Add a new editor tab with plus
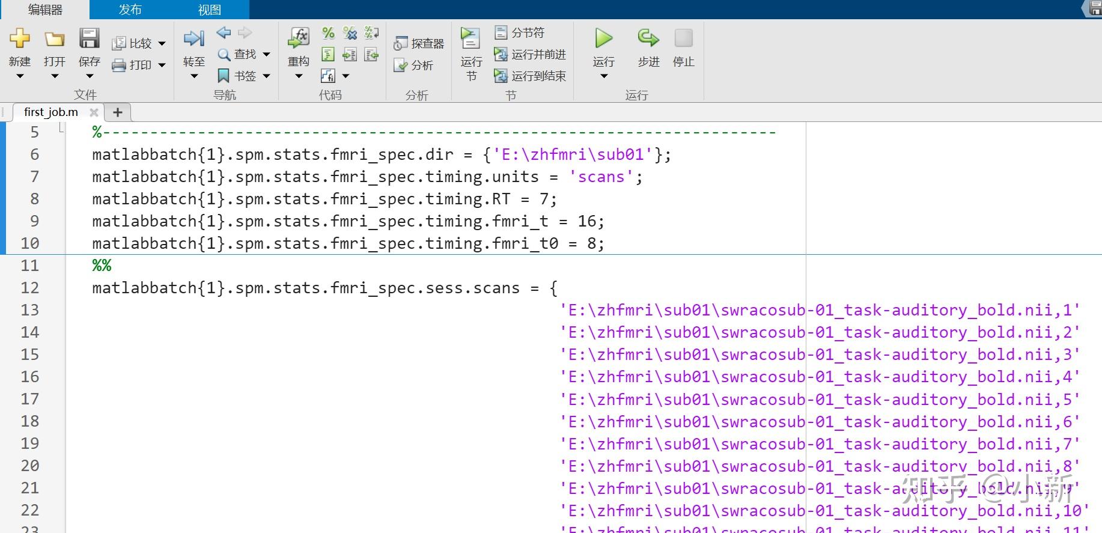Viewport: 1102px width, 533px height. (118, 112)
